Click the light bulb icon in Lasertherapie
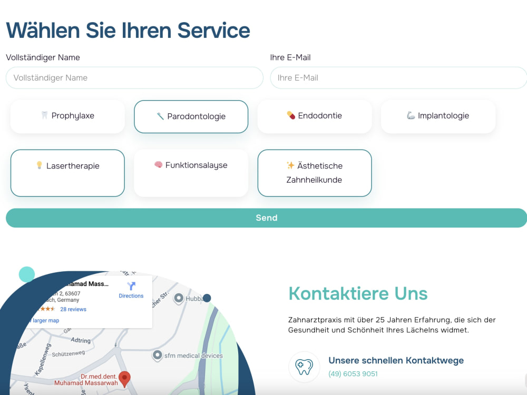 (x=40, y=165)
